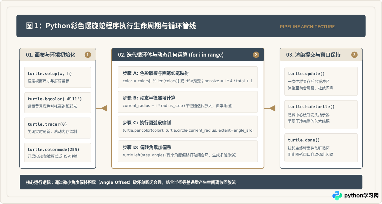Screen dimensions: 382x204
Task: Click the 步骤 D: 偏转角累加偏移 title
Action: pyautogui.click(x=147, y=147)
